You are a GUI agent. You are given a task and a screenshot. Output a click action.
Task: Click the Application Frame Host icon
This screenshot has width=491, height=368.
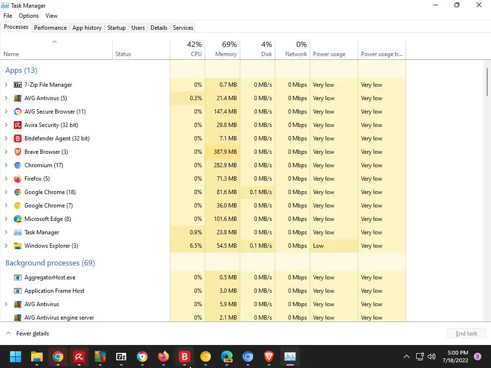(x=18, y=291)
